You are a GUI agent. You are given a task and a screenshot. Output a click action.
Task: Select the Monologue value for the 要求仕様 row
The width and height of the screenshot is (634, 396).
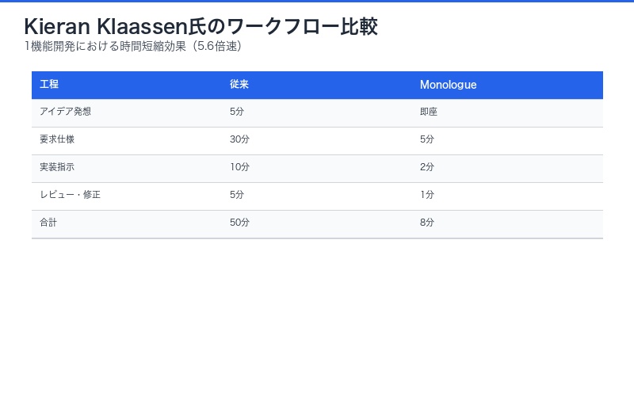pos(427,140)
